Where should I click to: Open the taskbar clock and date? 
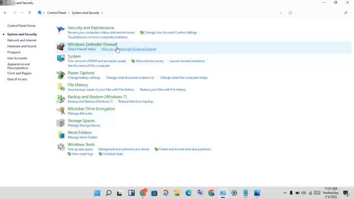point(331,193)
